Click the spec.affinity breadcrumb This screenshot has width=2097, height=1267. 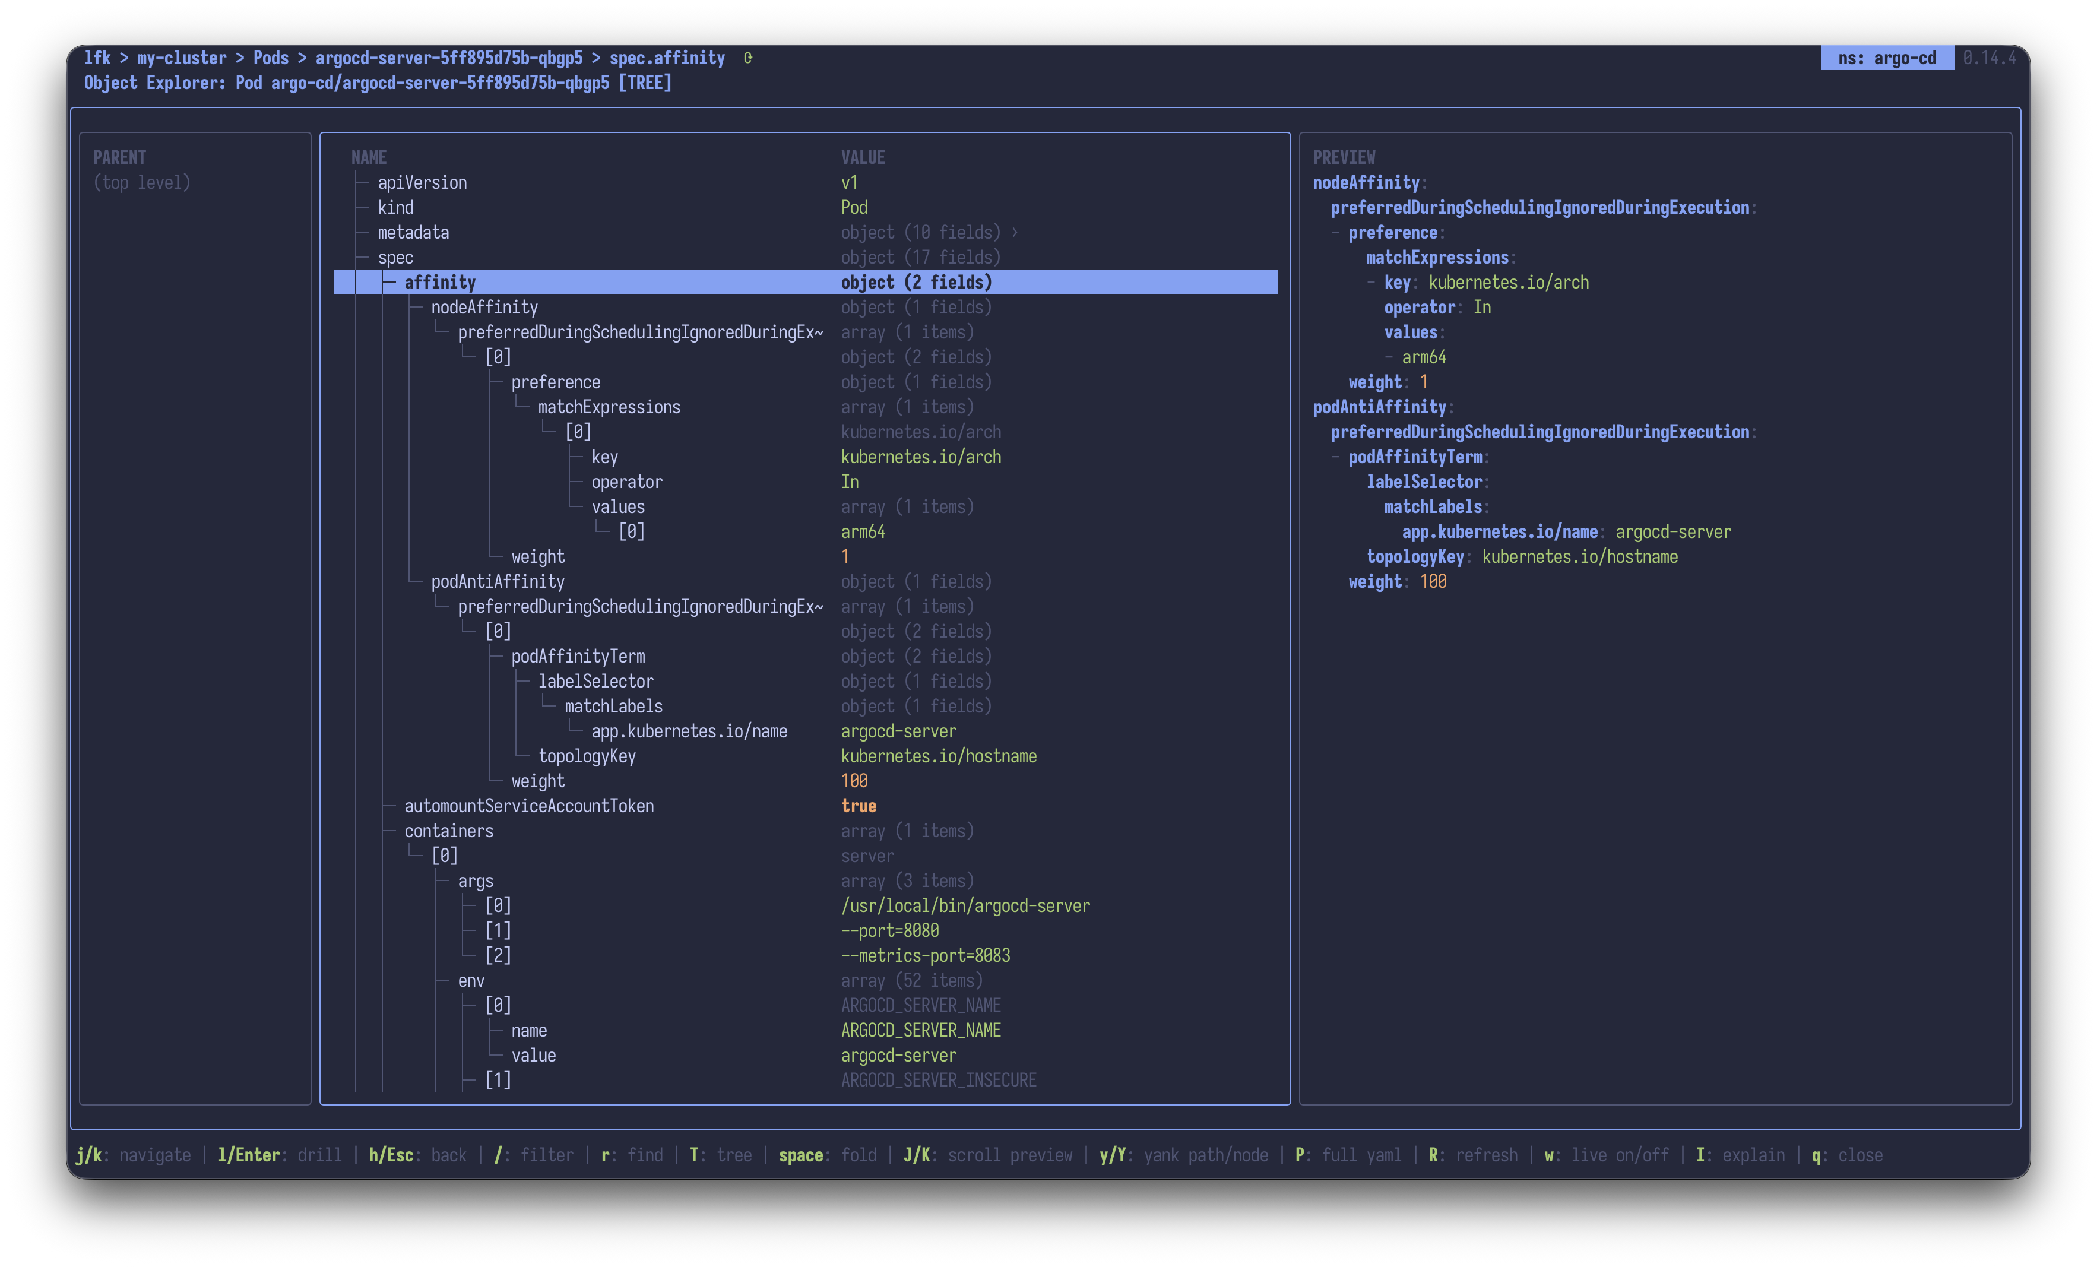667,58
